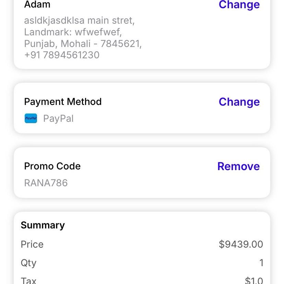284x284 pixels.
Task: Click the $9439.00 price amount
Action: click(241, 244)
